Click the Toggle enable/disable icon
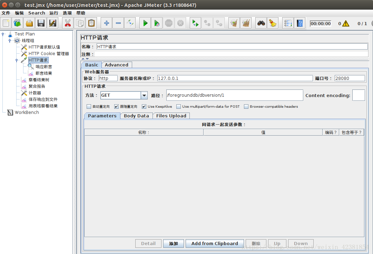Image resolution: width=373 pixels, height=254 pixels. click(130, 23)
